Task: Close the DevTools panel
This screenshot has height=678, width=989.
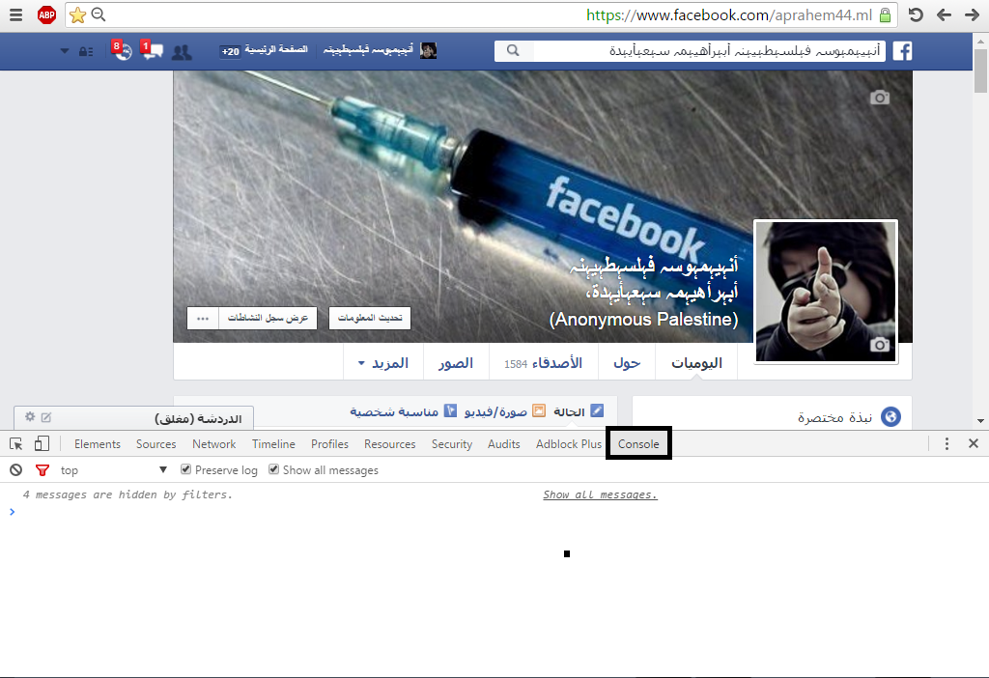Action: pos(974,444)
